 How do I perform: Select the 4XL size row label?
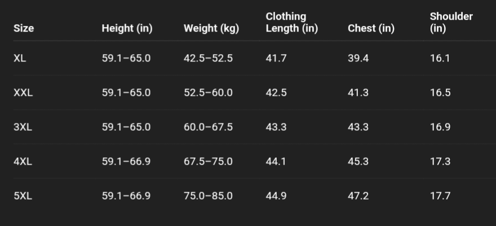23,162
